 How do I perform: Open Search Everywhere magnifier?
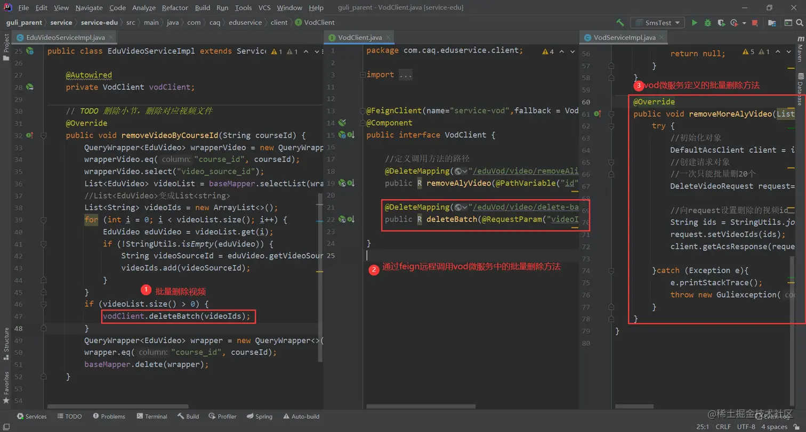(800, 23)
